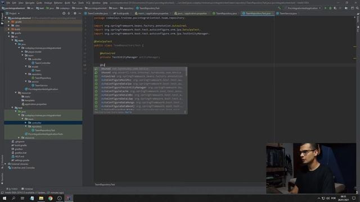Select AutoConfigureDataJpa completion suggestion
This screenshot has height=202, width=360.
pos(140,84)
